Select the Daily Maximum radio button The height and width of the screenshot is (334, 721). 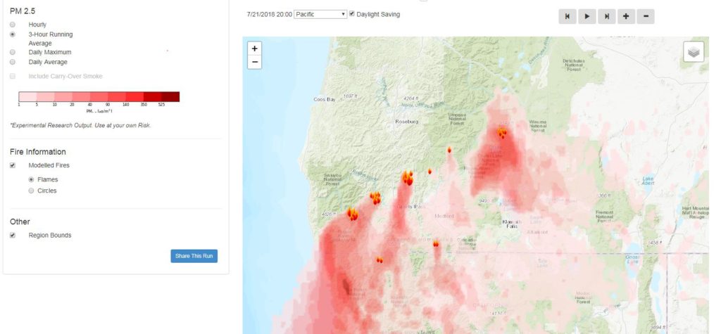coord(13,52)
